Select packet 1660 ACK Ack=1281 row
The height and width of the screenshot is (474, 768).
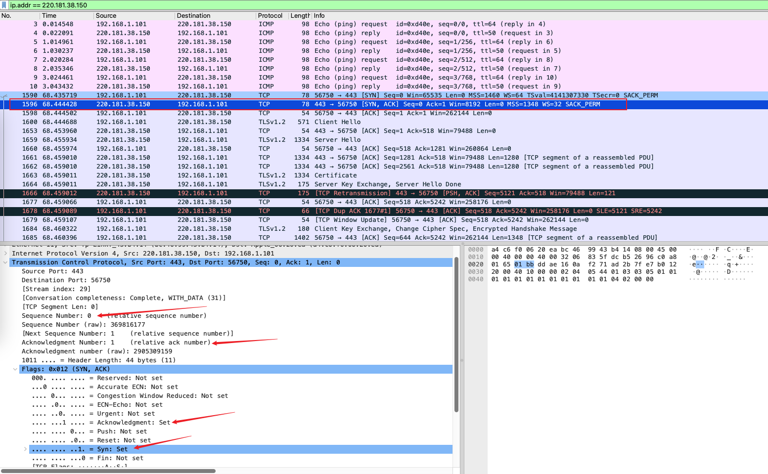(384, 149)
